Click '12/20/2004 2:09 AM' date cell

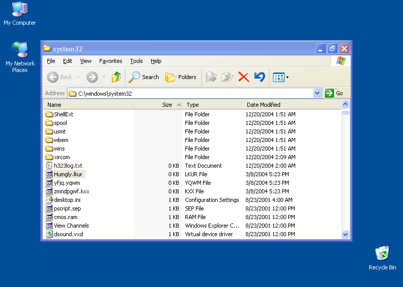271,157
